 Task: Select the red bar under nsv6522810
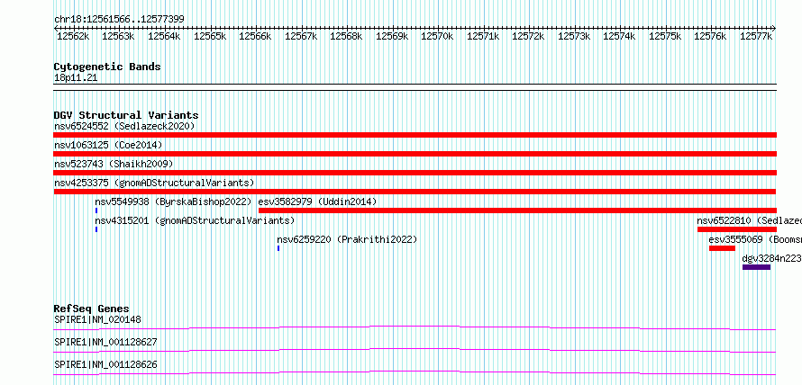point(737,229)
